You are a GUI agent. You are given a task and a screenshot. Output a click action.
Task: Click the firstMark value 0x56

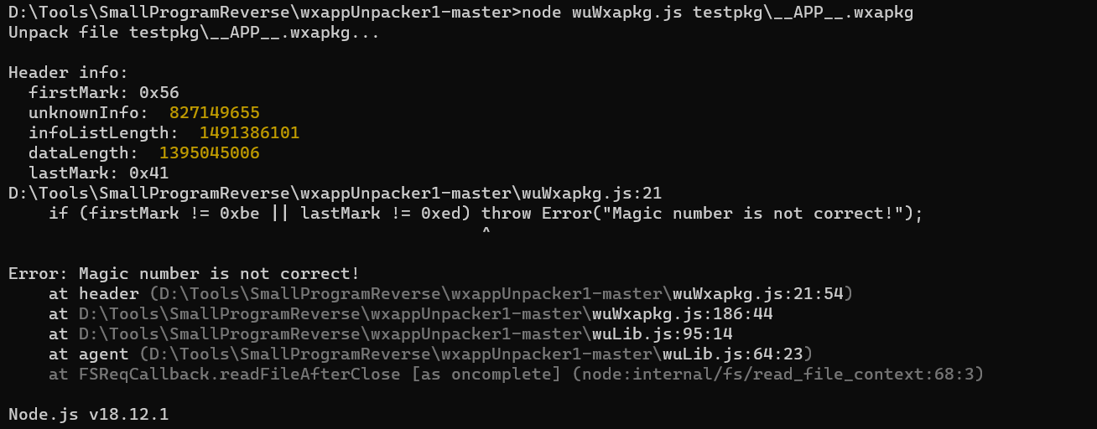point(159,93)
